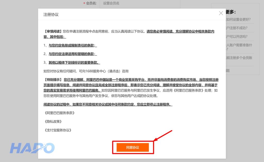Image resolution: width=264 pixels, height=162 pixels.
Task: Click the 更多: sidebar heading
Action: 231,12
